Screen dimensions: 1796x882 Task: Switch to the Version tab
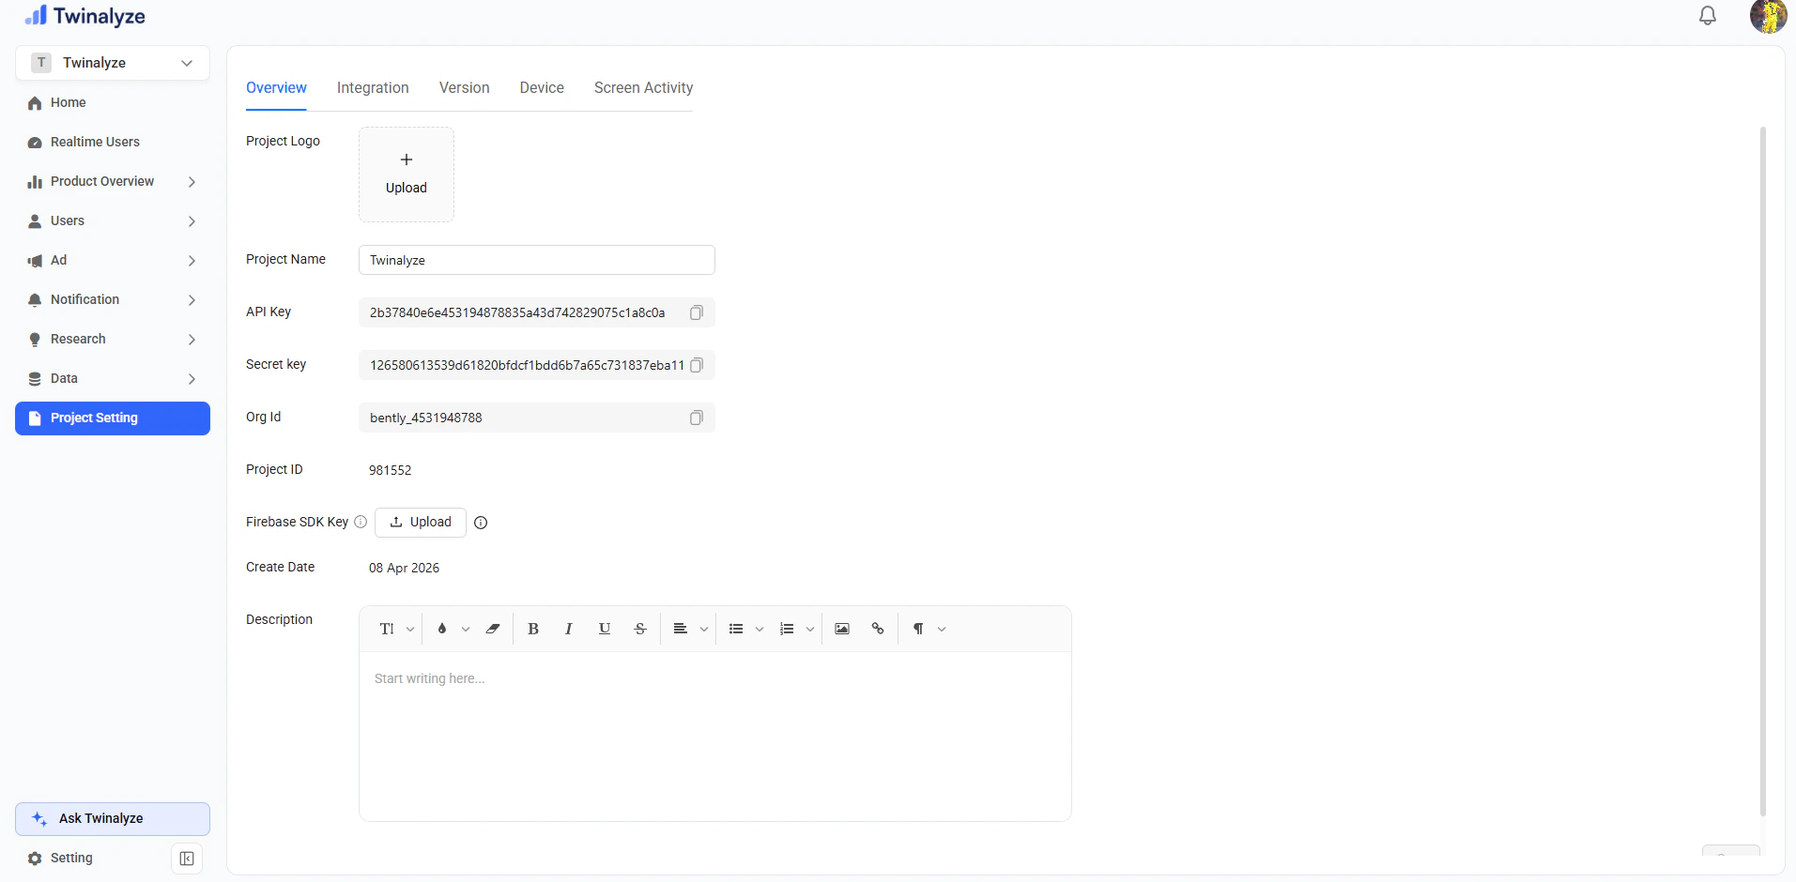coord(465,88)
